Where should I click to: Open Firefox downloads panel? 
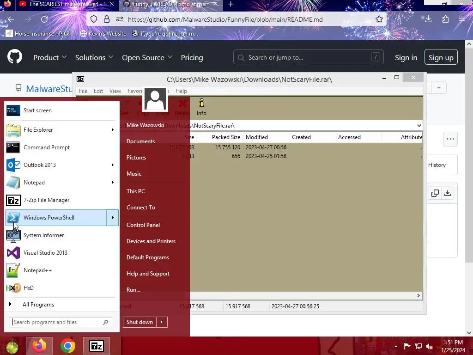428,19
